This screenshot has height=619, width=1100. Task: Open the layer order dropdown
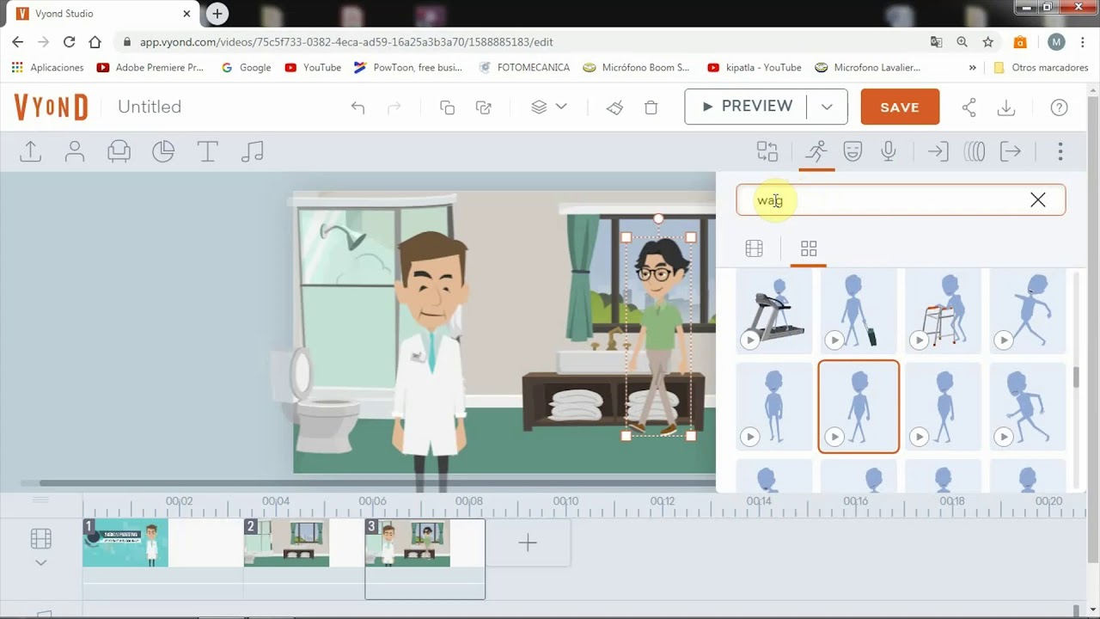(549, 107)
